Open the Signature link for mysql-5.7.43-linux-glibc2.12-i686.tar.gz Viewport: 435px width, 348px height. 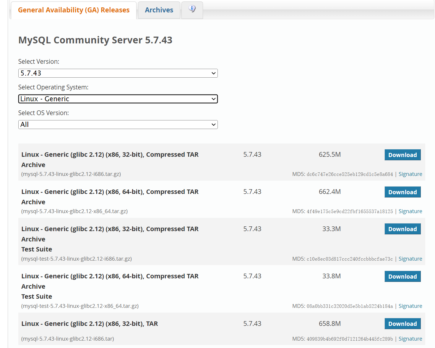coord(410,174)
